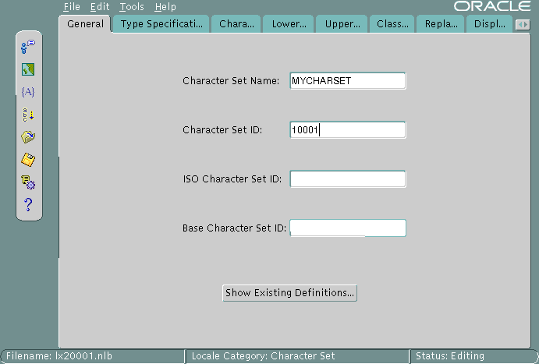The height and width of the screenshot is (364, 539).
Task: Click the Character Set {A} icon
Action: coord(28,91)
